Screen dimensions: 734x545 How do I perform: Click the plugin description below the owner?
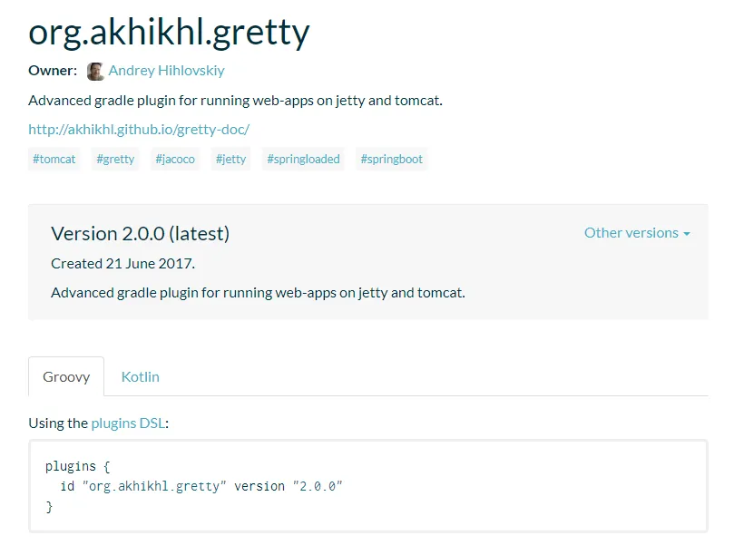coord(235,100)
